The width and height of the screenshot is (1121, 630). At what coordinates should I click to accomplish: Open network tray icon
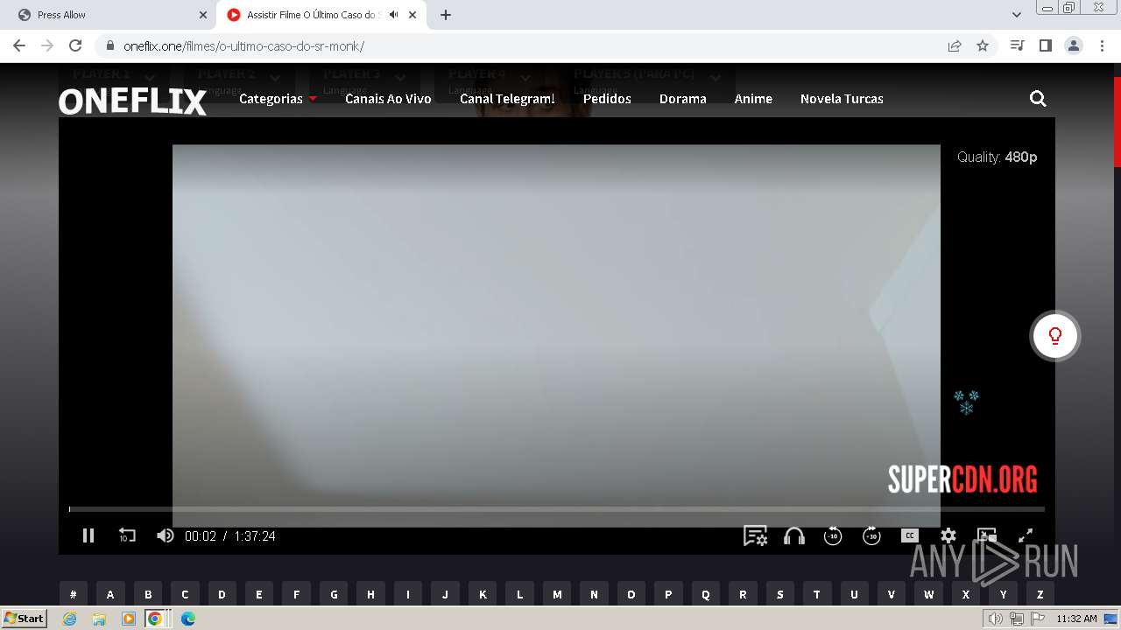click(1016, 619)
